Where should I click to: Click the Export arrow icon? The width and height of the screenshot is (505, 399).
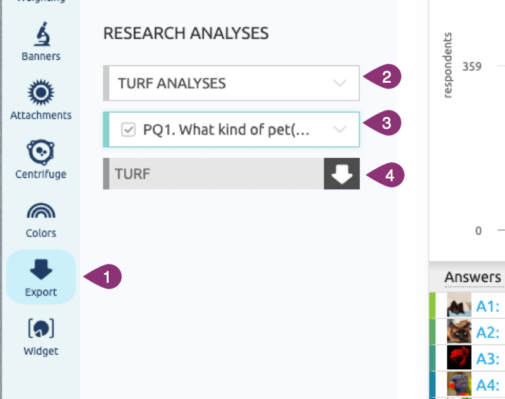(x=41, y=270)
